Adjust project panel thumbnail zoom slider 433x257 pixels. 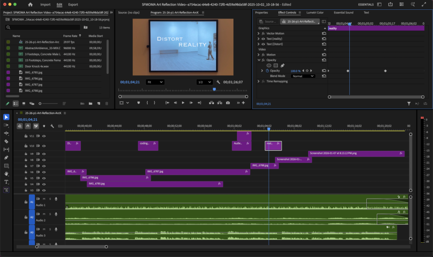(x=48, y=104)
